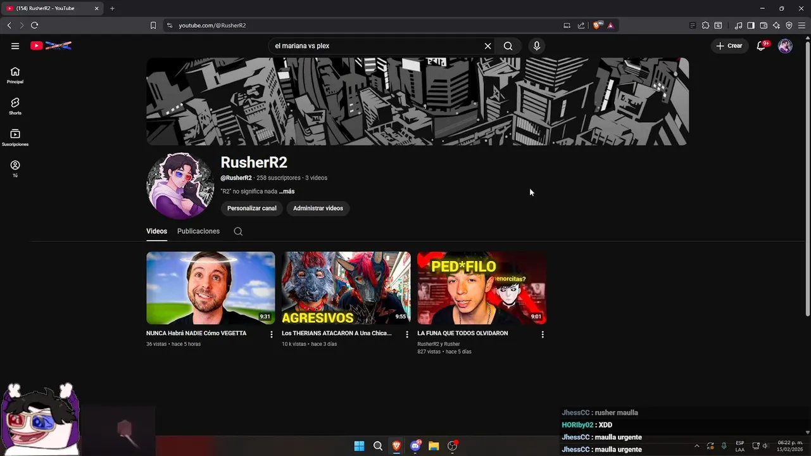The width and height of the screenshot is (811, 456).
Task: Click the channel banner image
Action: pyautogui.click(x=417, y=101)
